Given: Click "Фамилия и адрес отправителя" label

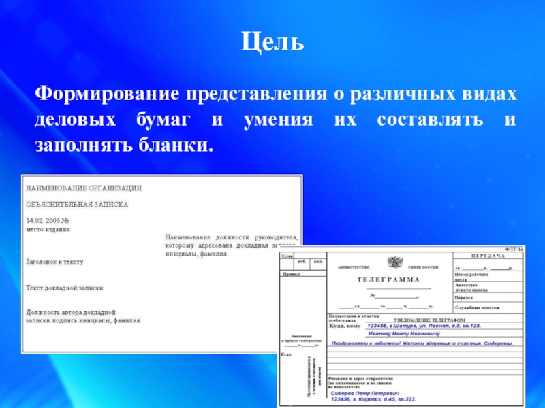Looking at the screenshot, I should click(x=360, y=382).
